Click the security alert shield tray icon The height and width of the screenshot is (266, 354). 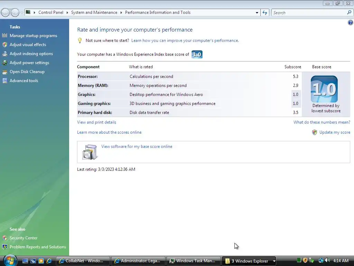point(305,260)
